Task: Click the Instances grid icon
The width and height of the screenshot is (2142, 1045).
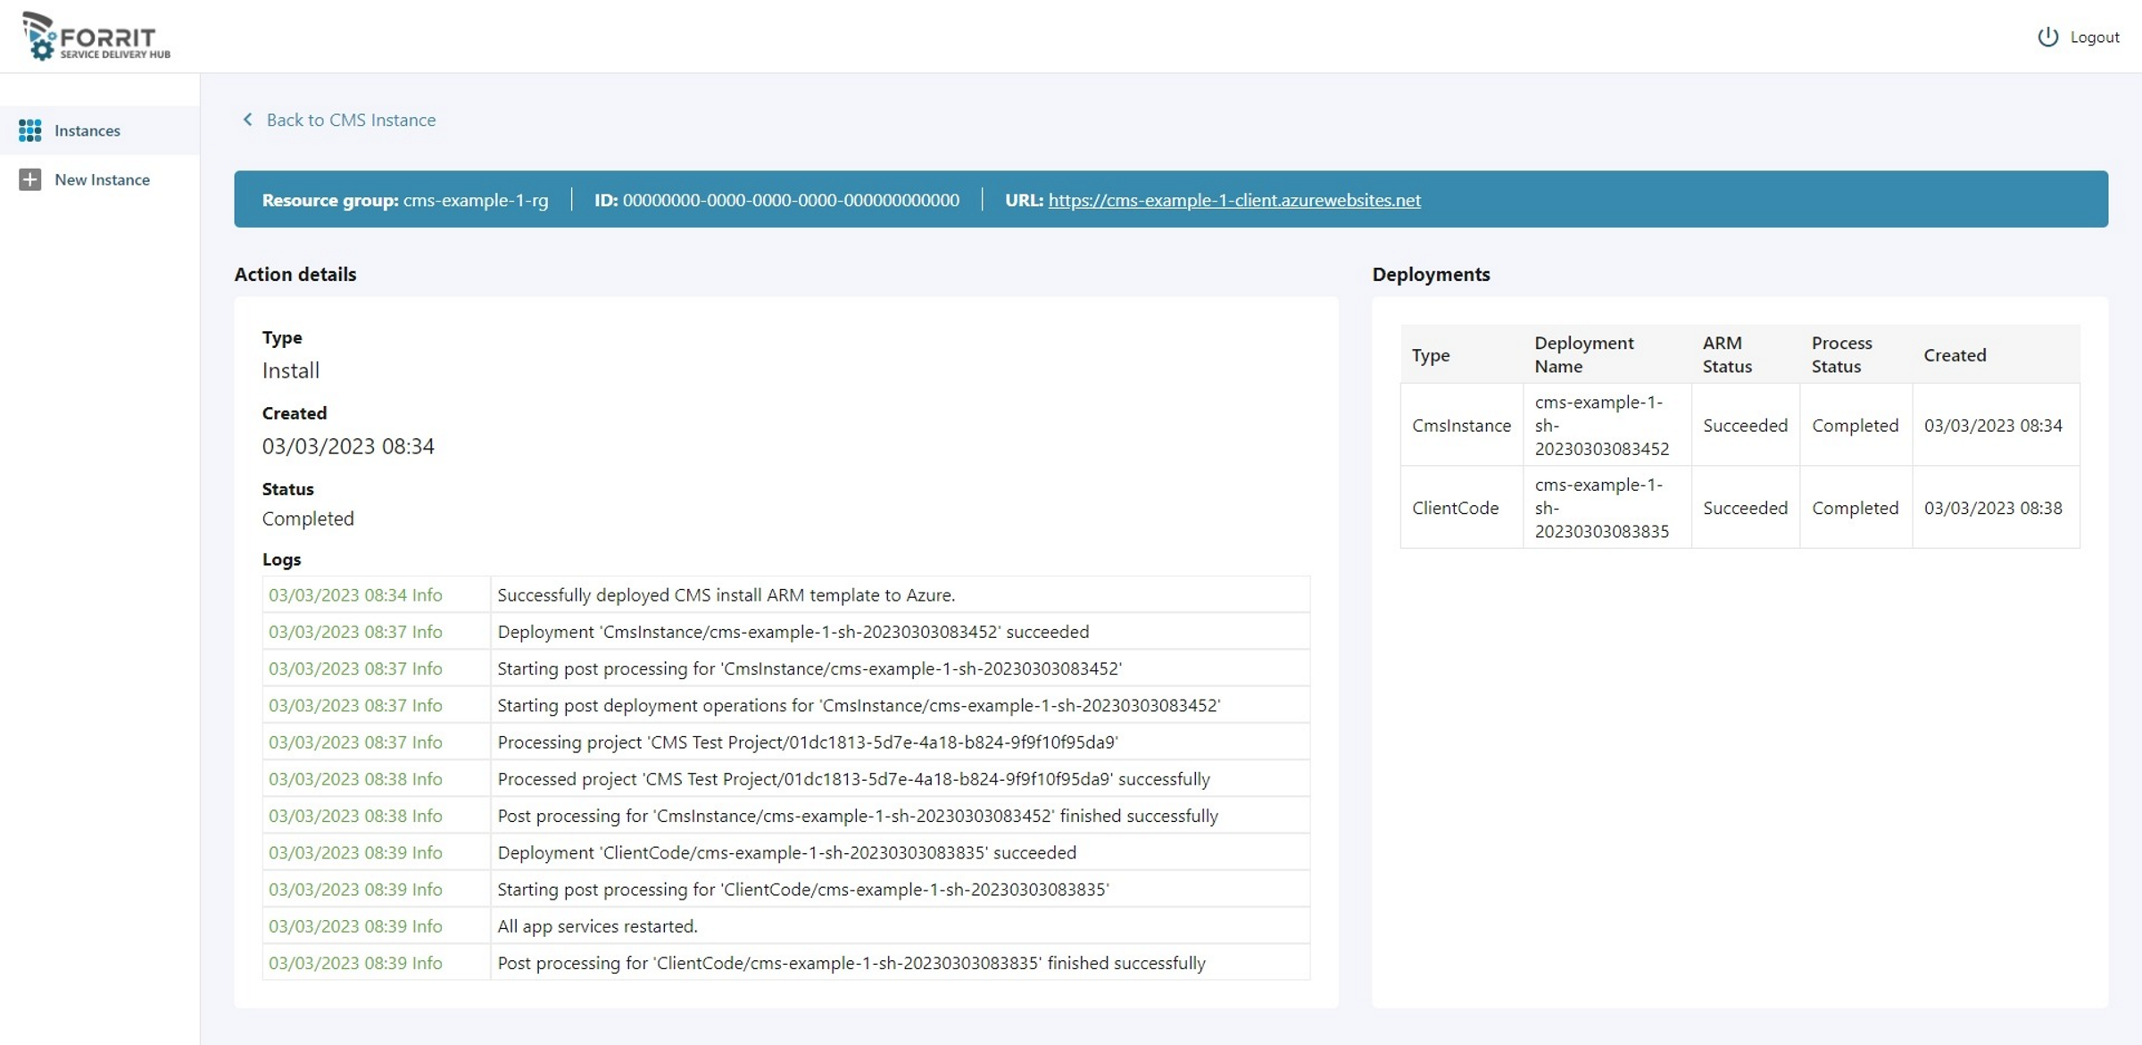Action: pyautogui.click(x=30, y=130)
